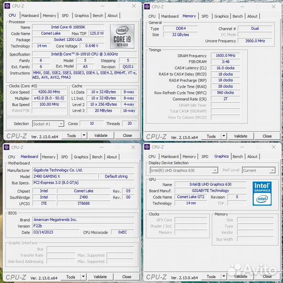Click the Intel Graphics logo badge
Screen dimensions: 283x283
coord(262,193)
